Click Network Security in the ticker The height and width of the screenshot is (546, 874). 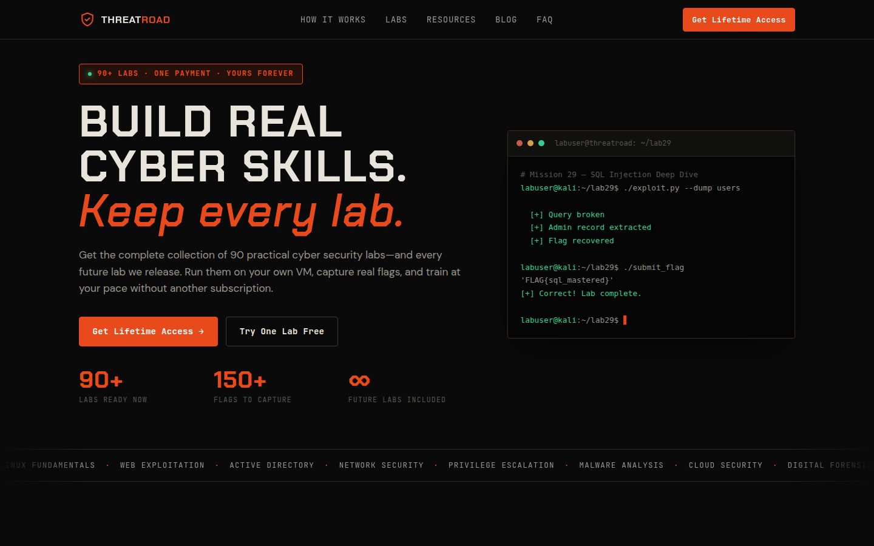pyautogui.click(x=381, y=465)
